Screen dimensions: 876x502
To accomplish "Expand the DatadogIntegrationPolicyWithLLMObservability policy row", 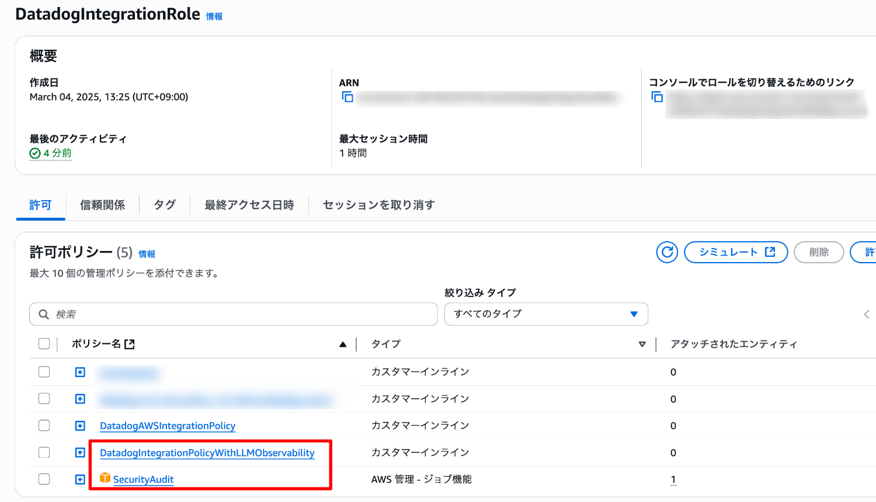I will (80, 452).
